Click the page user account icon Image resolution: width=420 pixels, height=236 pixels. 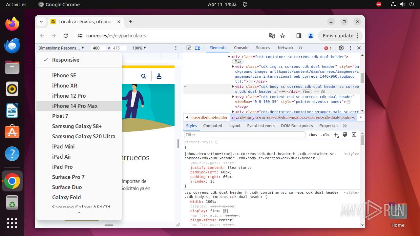click(159, 76)
